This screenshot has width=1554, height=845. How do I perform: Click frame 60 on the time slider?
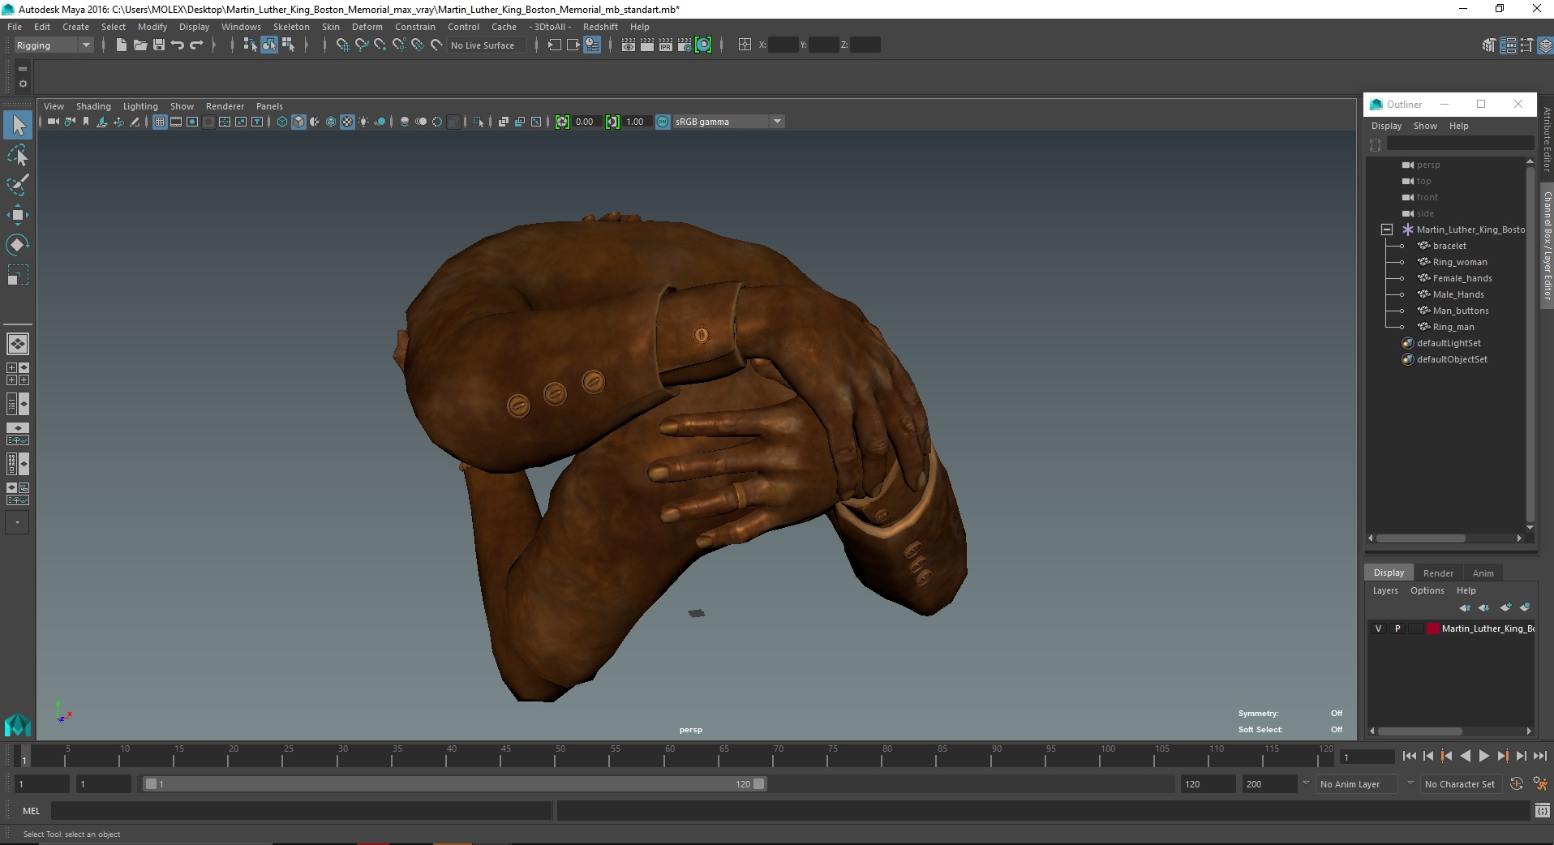(670, 756)
